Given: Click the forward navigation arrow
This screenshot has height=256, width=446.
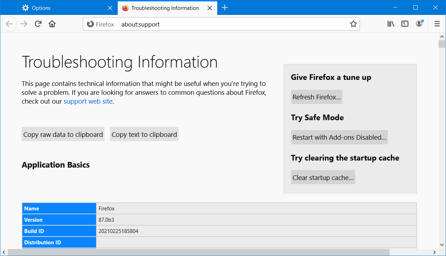Looking at the screenshot, I should coord(24,24).
